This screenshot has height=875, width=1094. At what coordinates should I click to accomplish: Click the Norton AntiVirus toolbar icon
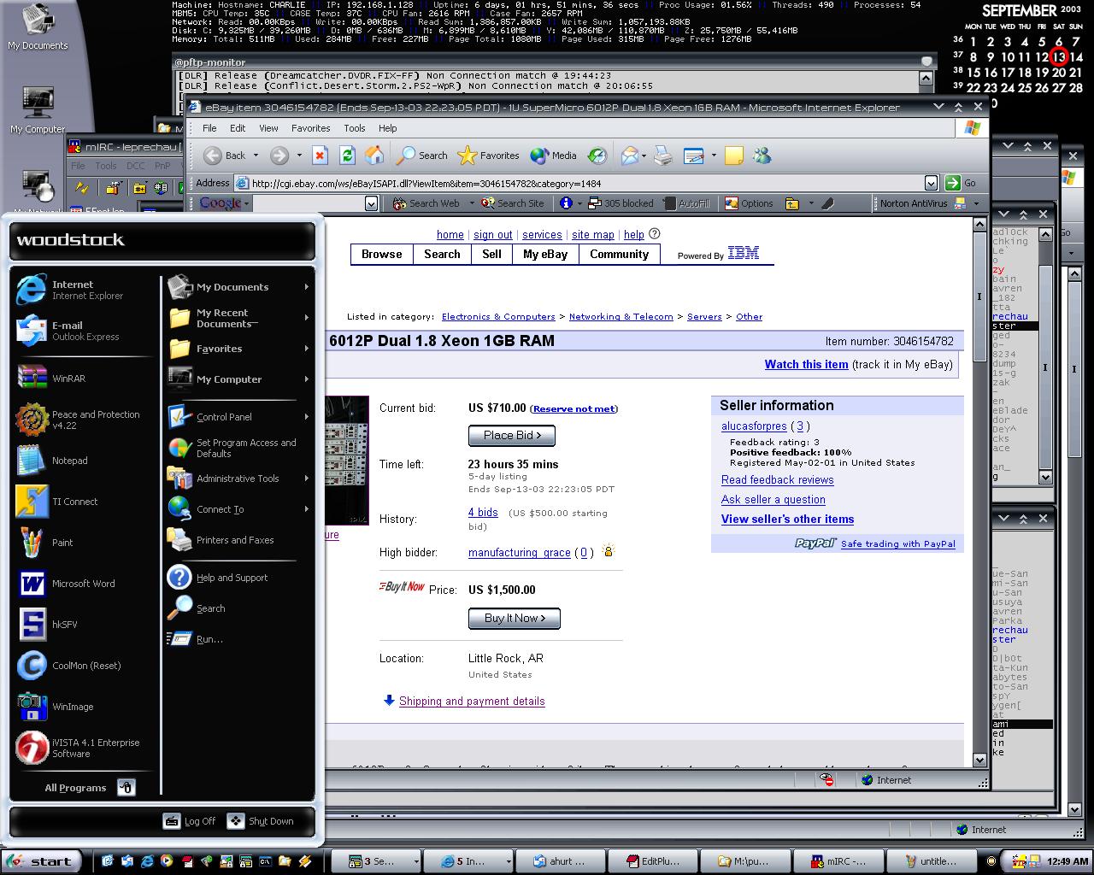click(x=960, y=203)
